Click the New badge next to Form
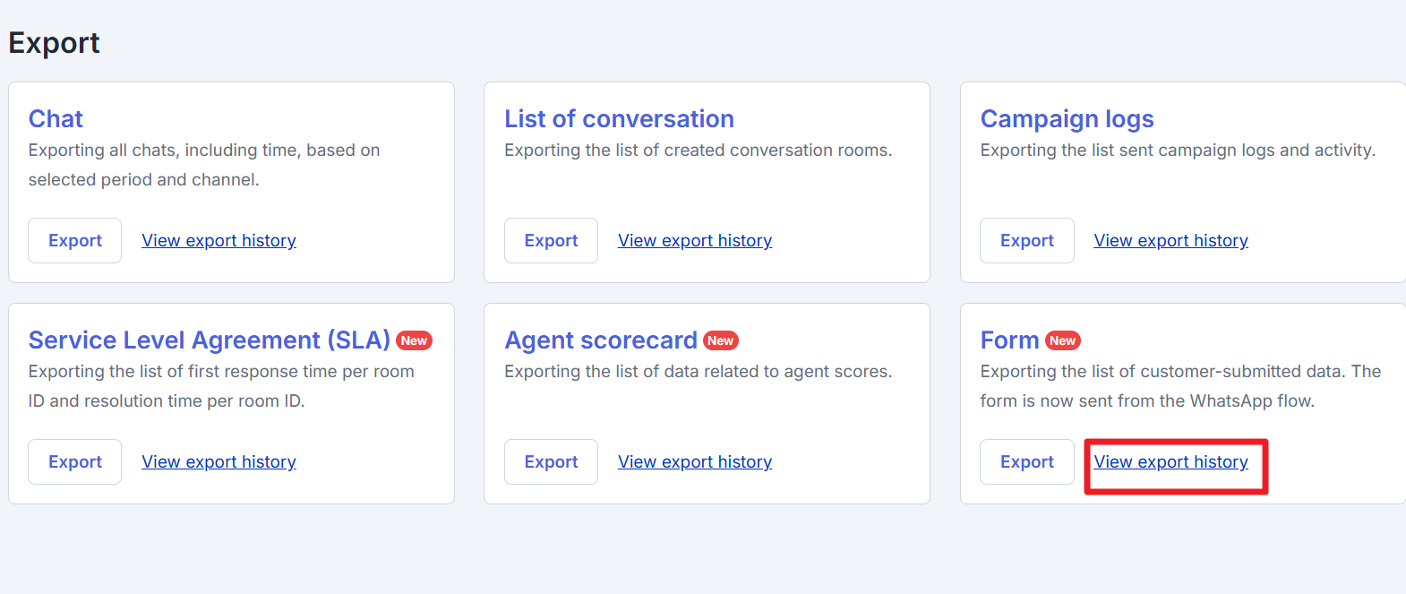 (x=1063, y=340)
